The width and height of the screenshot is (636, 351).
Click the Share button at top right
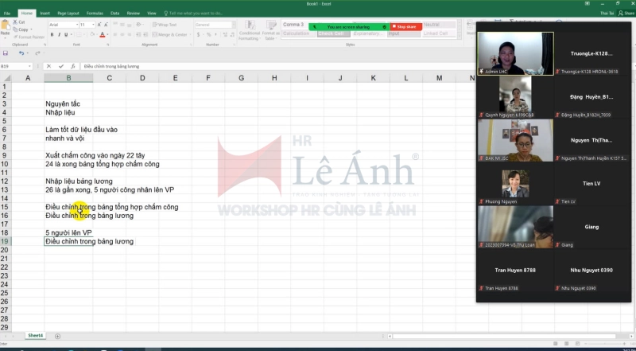(626, 14)
